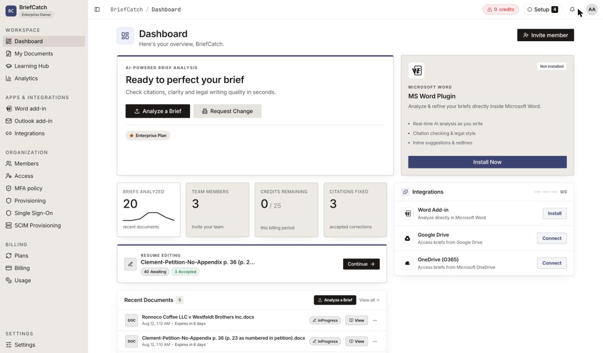Open the Briefs Analyzed stat card
Viewport: 603px width, 353px height.
(x=149, y=210)
